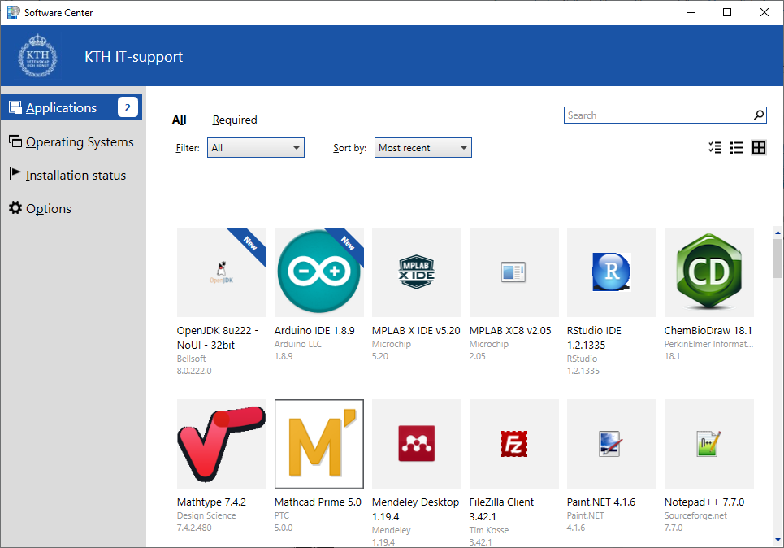784x548 pixels.
Task: Open Installation status in sidebar
Action: [x=75, y=175]
